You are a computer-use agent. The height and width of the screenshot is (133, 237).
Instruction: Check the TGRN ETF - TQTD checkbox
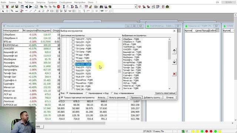pos(73,39)
